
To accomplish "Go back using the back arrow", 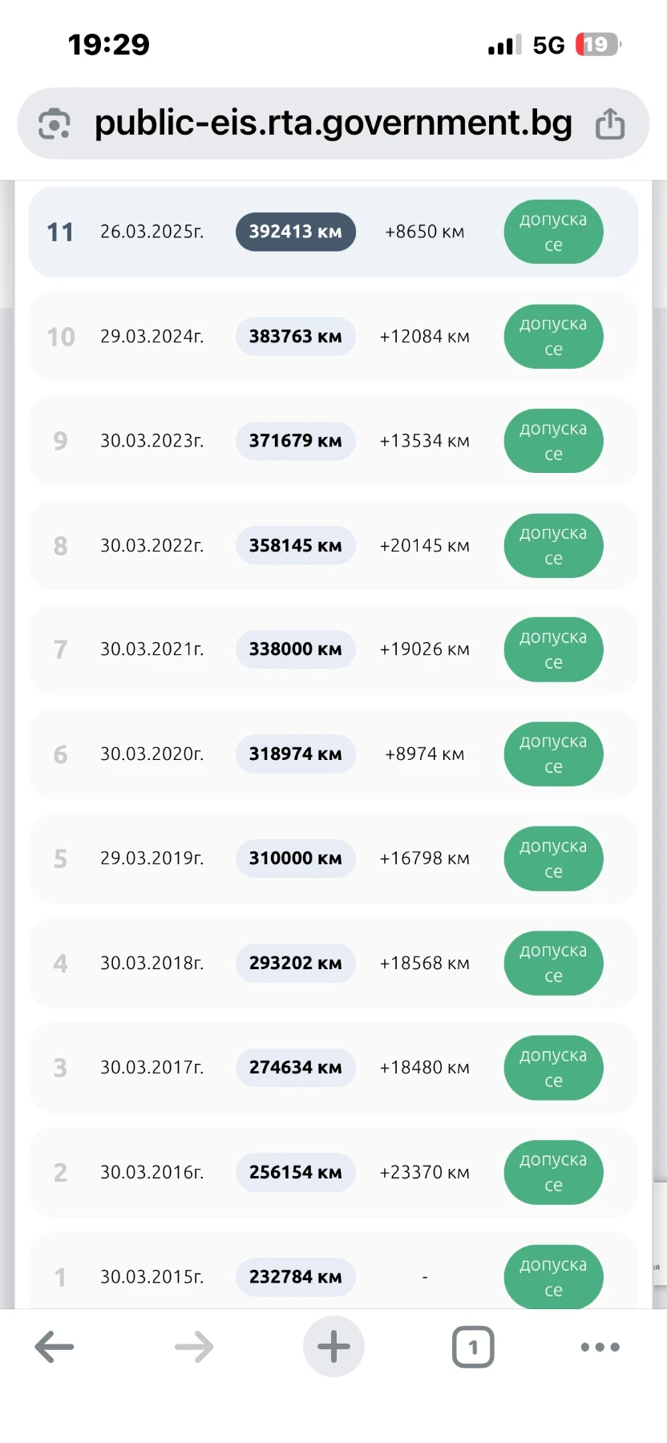I will tap(55, 1347).
